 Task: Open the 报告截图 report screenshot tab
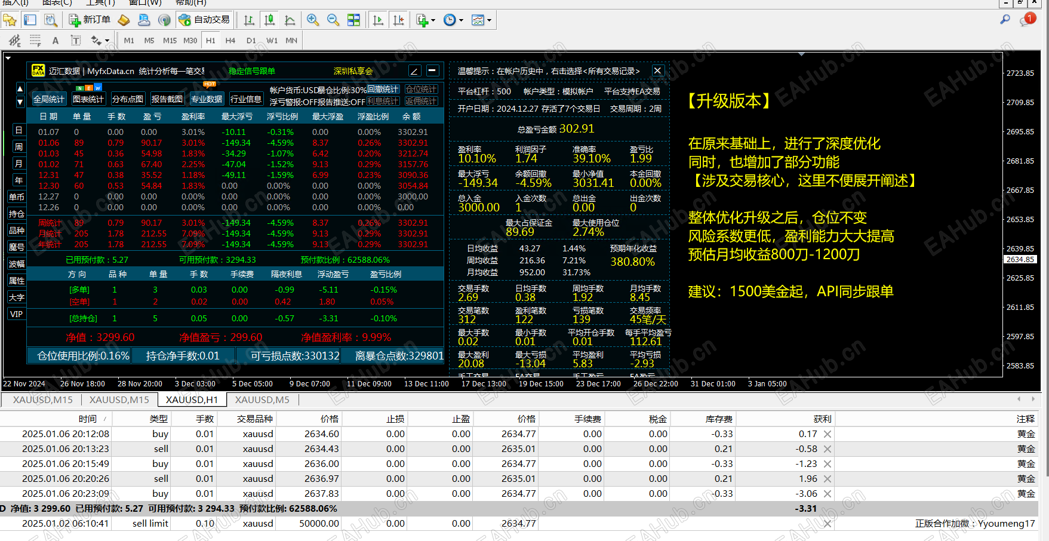167,99
